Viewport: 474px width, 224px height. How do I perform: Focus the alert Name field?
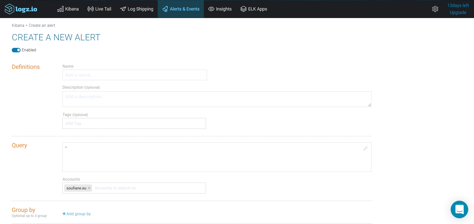tap(135, 75)
